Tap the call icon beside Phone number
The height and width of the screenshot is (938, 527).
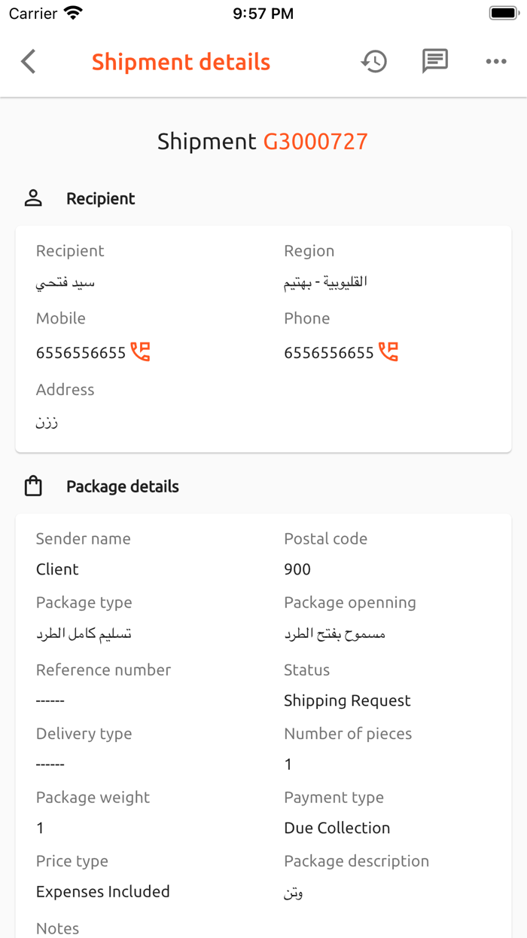[388, 351]
